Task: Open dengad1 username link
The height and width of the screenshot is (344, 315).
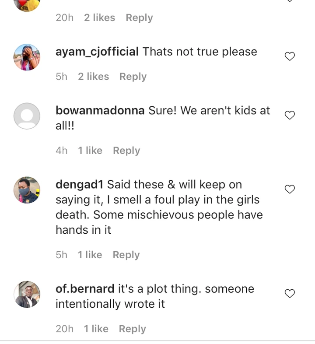Action: 80,184
